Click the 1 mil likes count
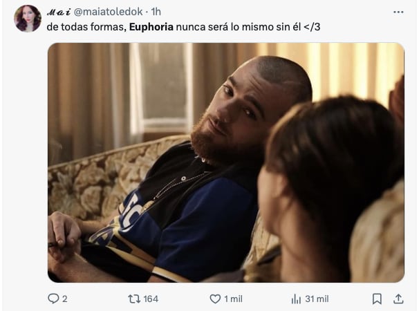Viewport: 419px width, 311px height. point(233,299)
